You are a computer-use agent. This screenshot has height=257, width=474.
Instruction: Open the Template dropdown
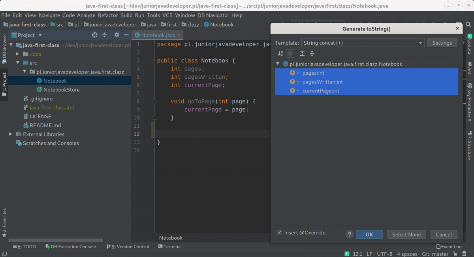tap(363, 43)
